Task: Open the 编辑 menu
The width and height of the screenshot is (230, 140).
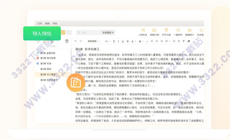Action: pos(47,23)
